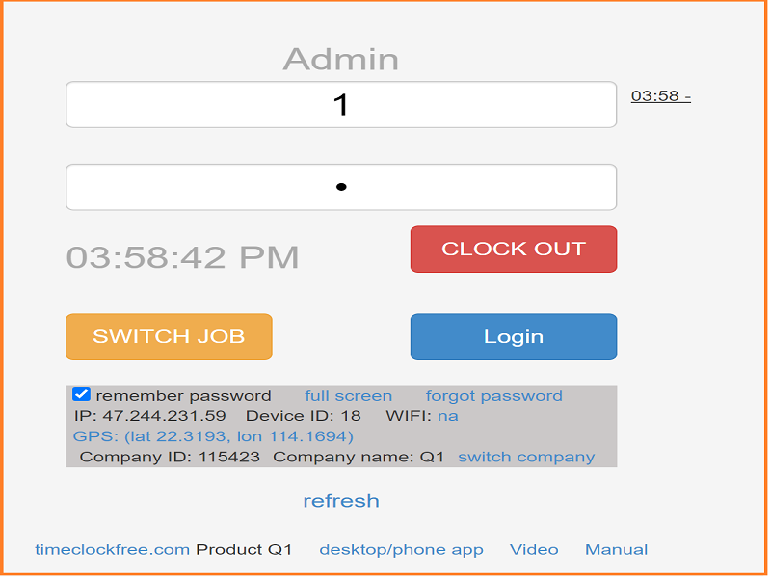Click the orange SWITCH JOB button

pos(169,336)
